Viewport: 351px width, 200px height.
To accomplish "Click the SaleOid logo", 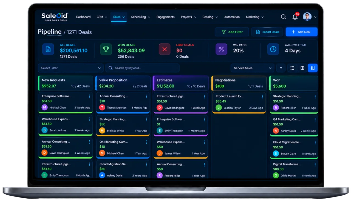I will coord(55,17).
